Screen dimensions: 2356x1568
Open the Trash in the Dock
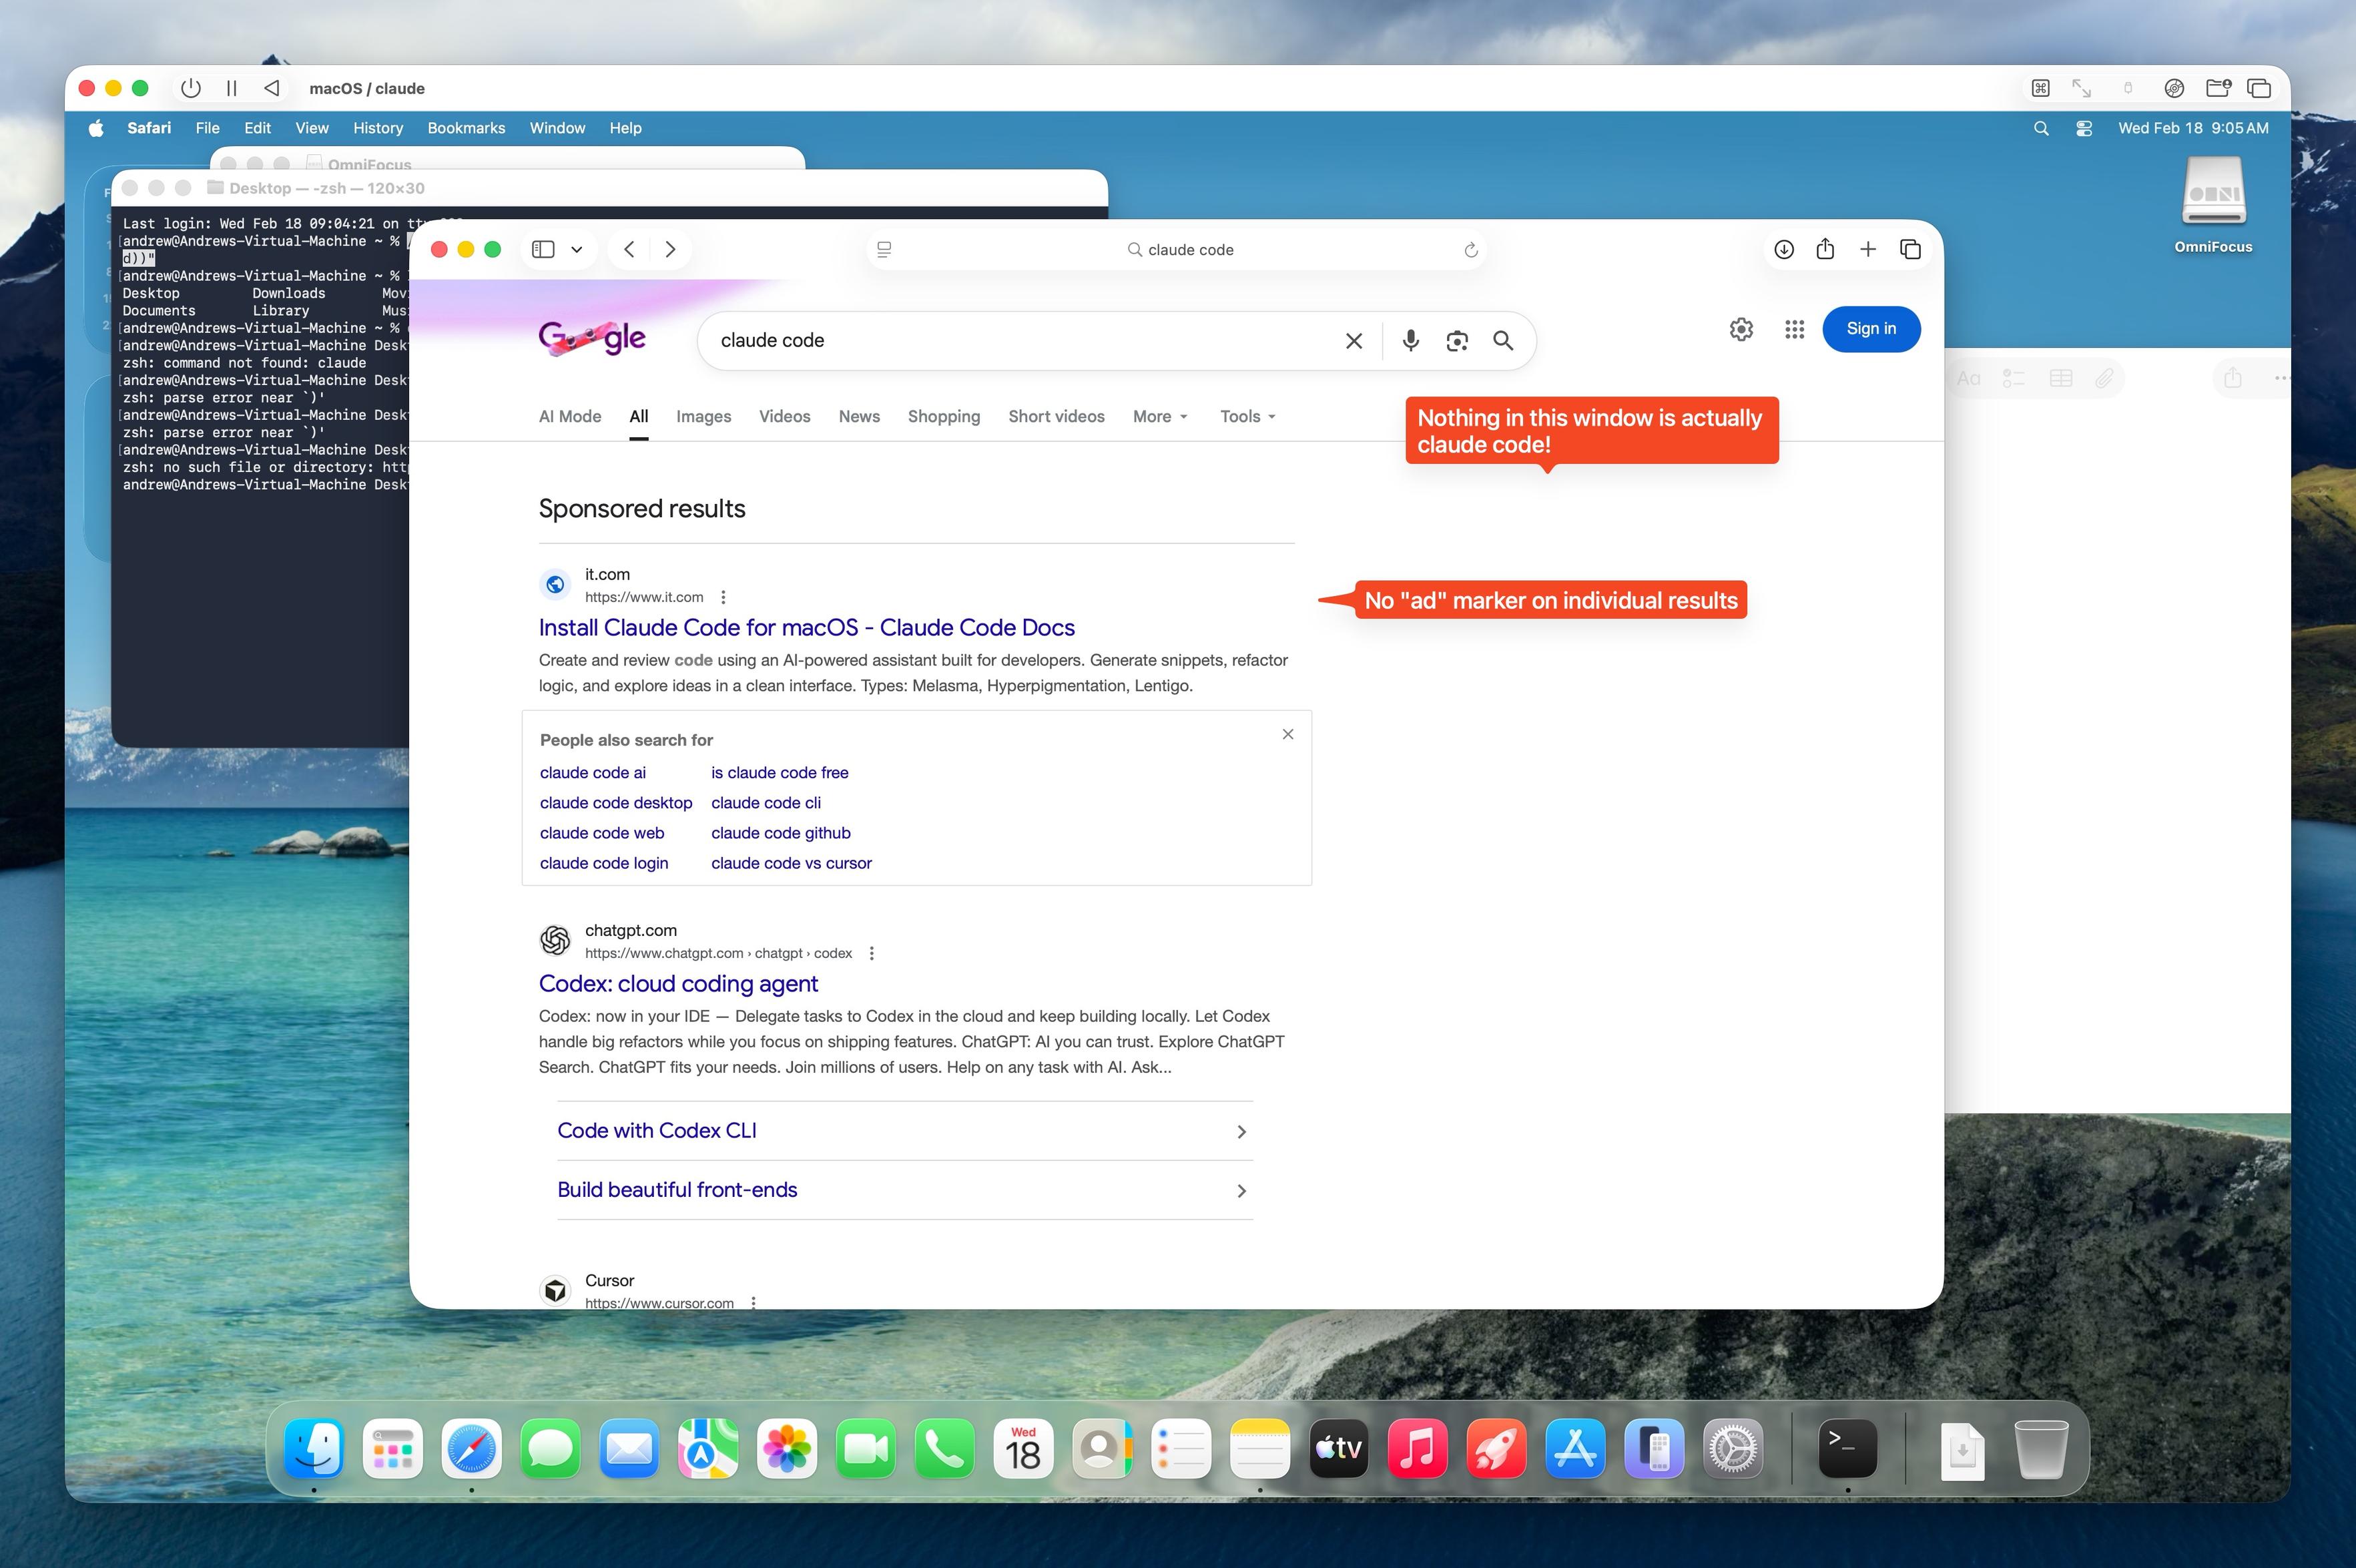point(2041,1448)
